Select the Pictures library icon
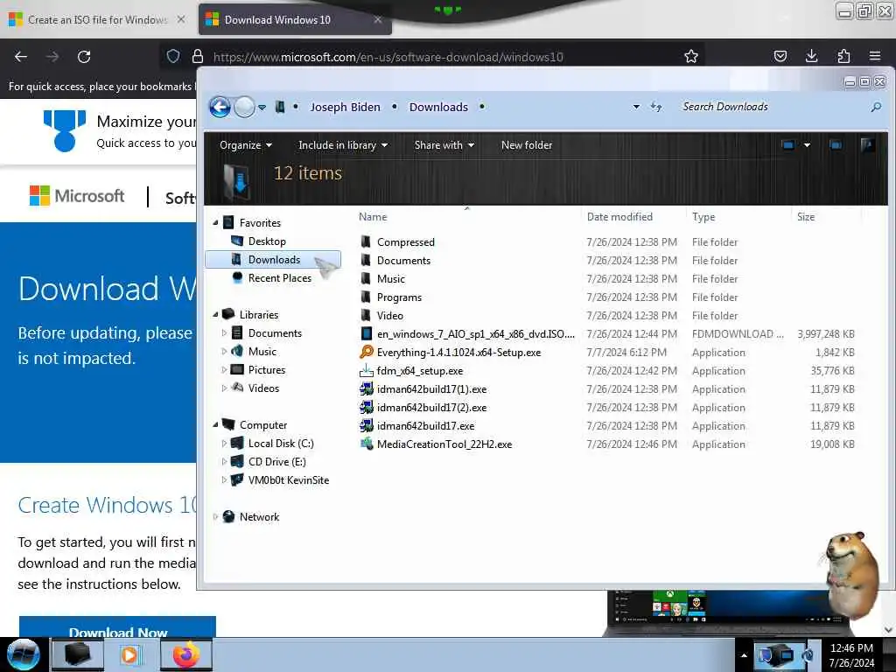896x672 pixels. [237, 370]
